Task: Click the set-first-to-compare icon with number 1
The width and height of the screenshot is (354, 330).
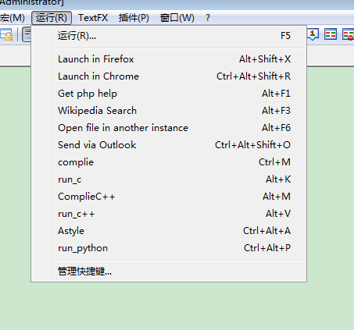Action: (x=313, y=34)
